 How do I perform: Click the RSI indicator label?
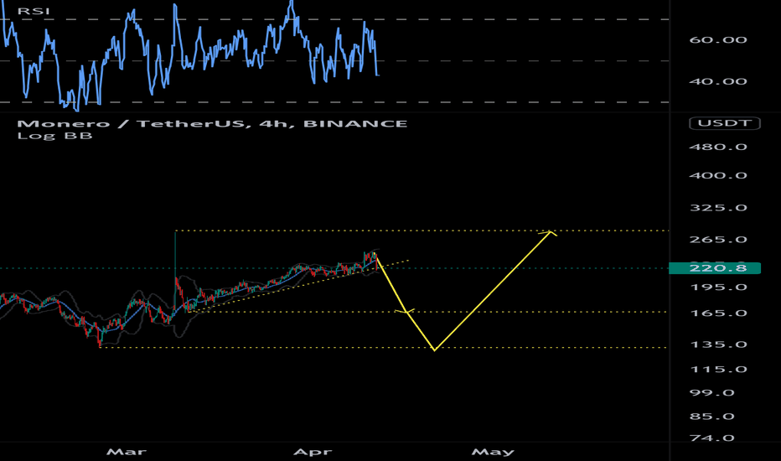click(34, 11)
